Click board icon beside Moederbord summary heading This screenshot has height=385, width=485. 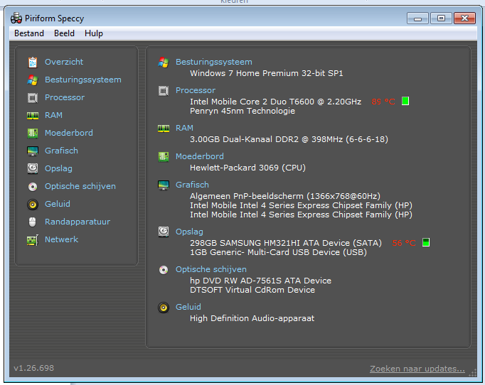click(164, 157)
